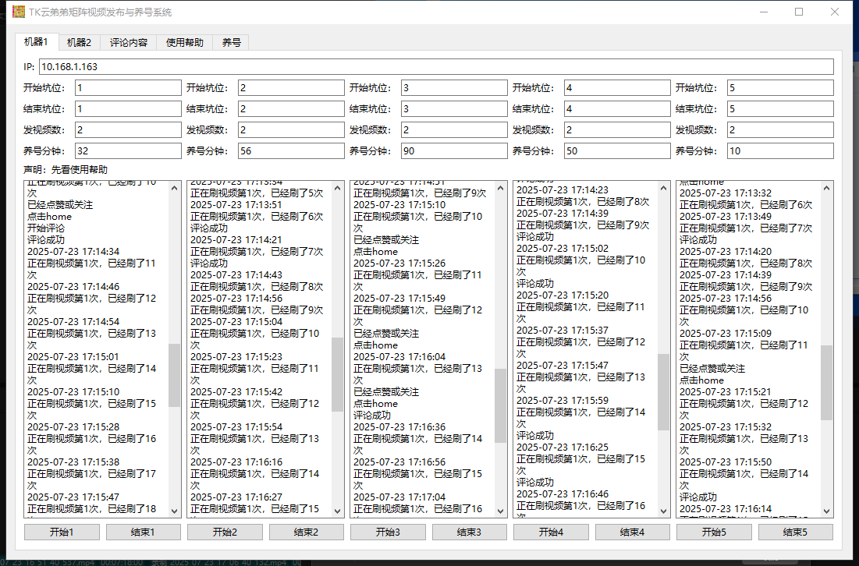
Task: Click 开始4 button
Action: pyautogui.click(x=551, y=532)
